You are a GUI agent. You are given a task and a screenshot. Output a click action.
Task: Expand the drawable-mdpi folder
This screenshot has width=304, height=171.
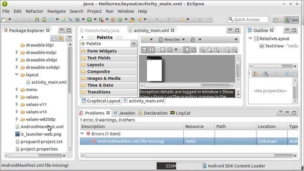click(x=17, y=52)
